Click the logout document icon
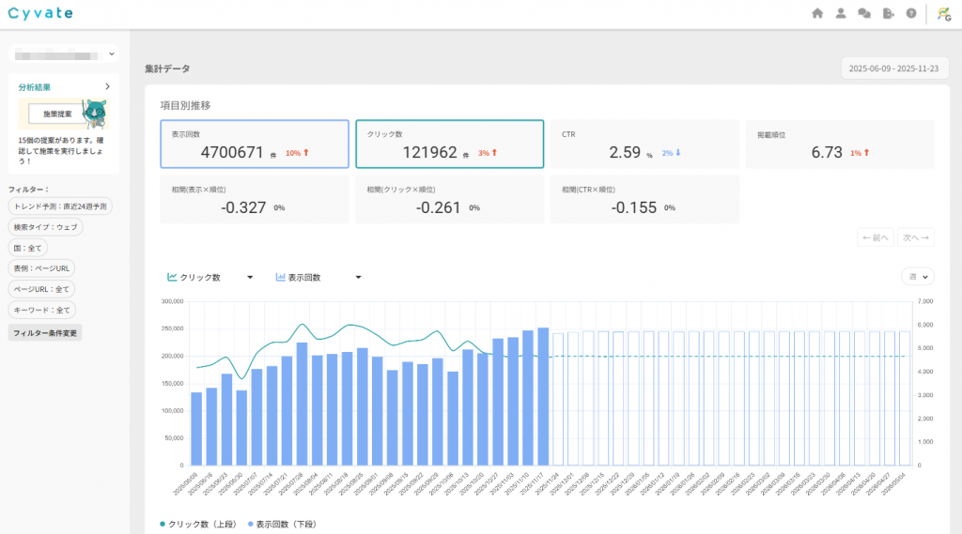Image resolution: width=962 pixels, height=534 pixels. (888, 13)
